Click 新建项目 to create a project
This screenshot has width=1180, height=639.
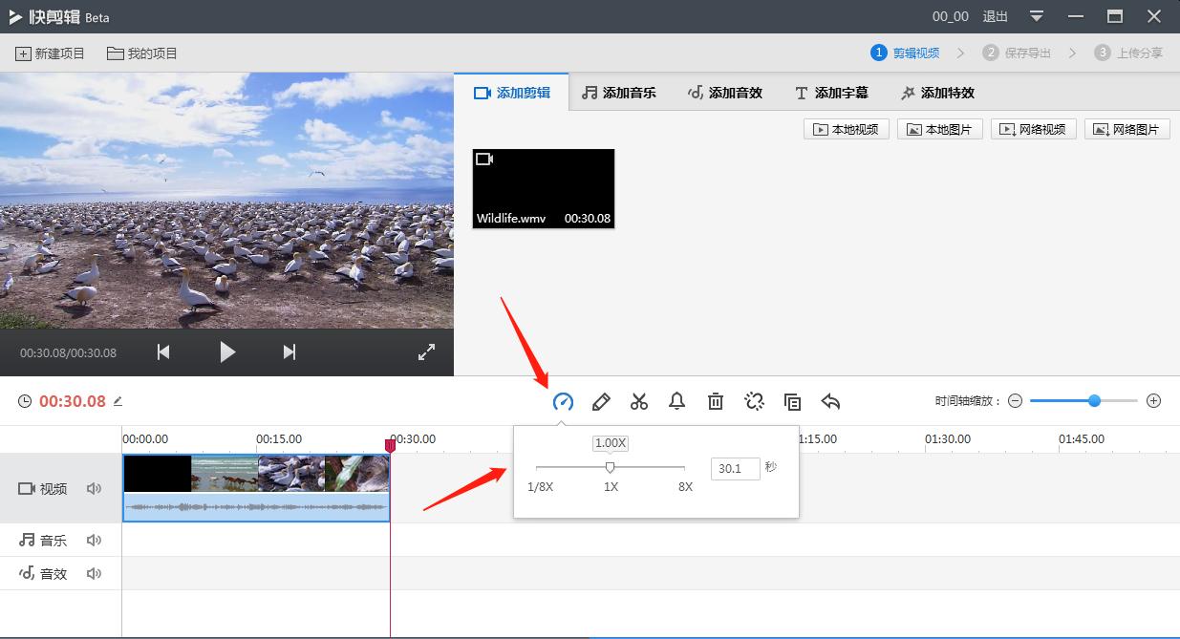51,53
